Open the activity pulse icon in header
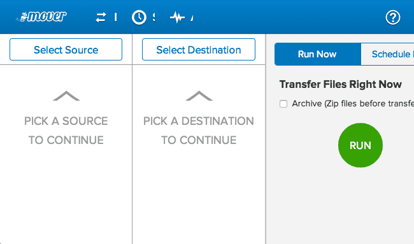Image resolution: width=414 pixels, height=244 pixels. tap(177, 17)
